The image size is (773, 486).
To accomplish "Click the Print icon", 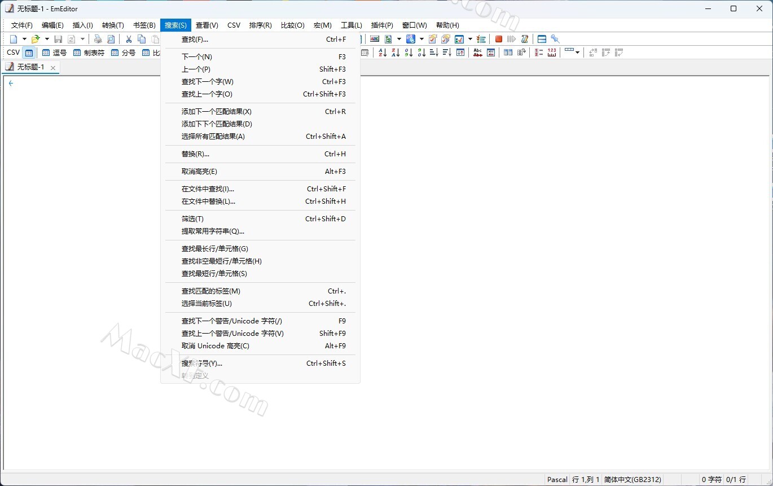I will click(98, 39).
